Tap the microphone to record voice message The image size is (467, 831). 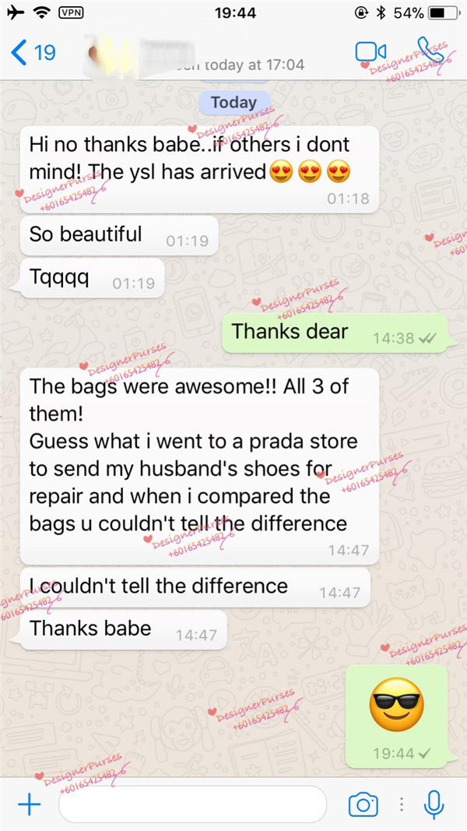pyautogui.click(x=434, y=805)
